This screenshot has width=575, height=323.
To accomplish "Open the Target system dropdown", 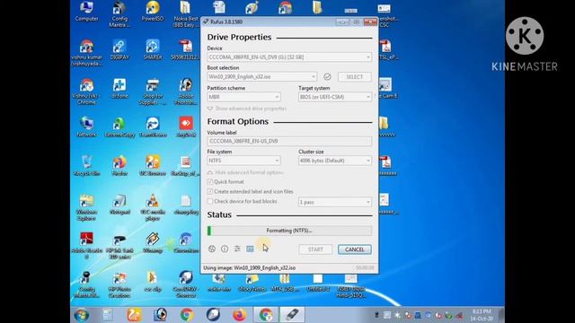I will [335, 97].
